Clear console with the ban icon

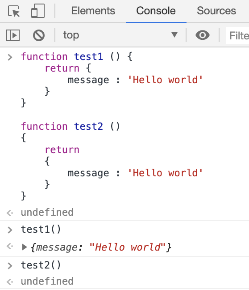tap(39, 35)
